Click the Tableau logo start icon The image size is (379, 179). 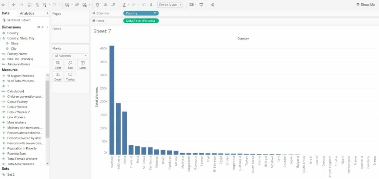pos(3,5)
